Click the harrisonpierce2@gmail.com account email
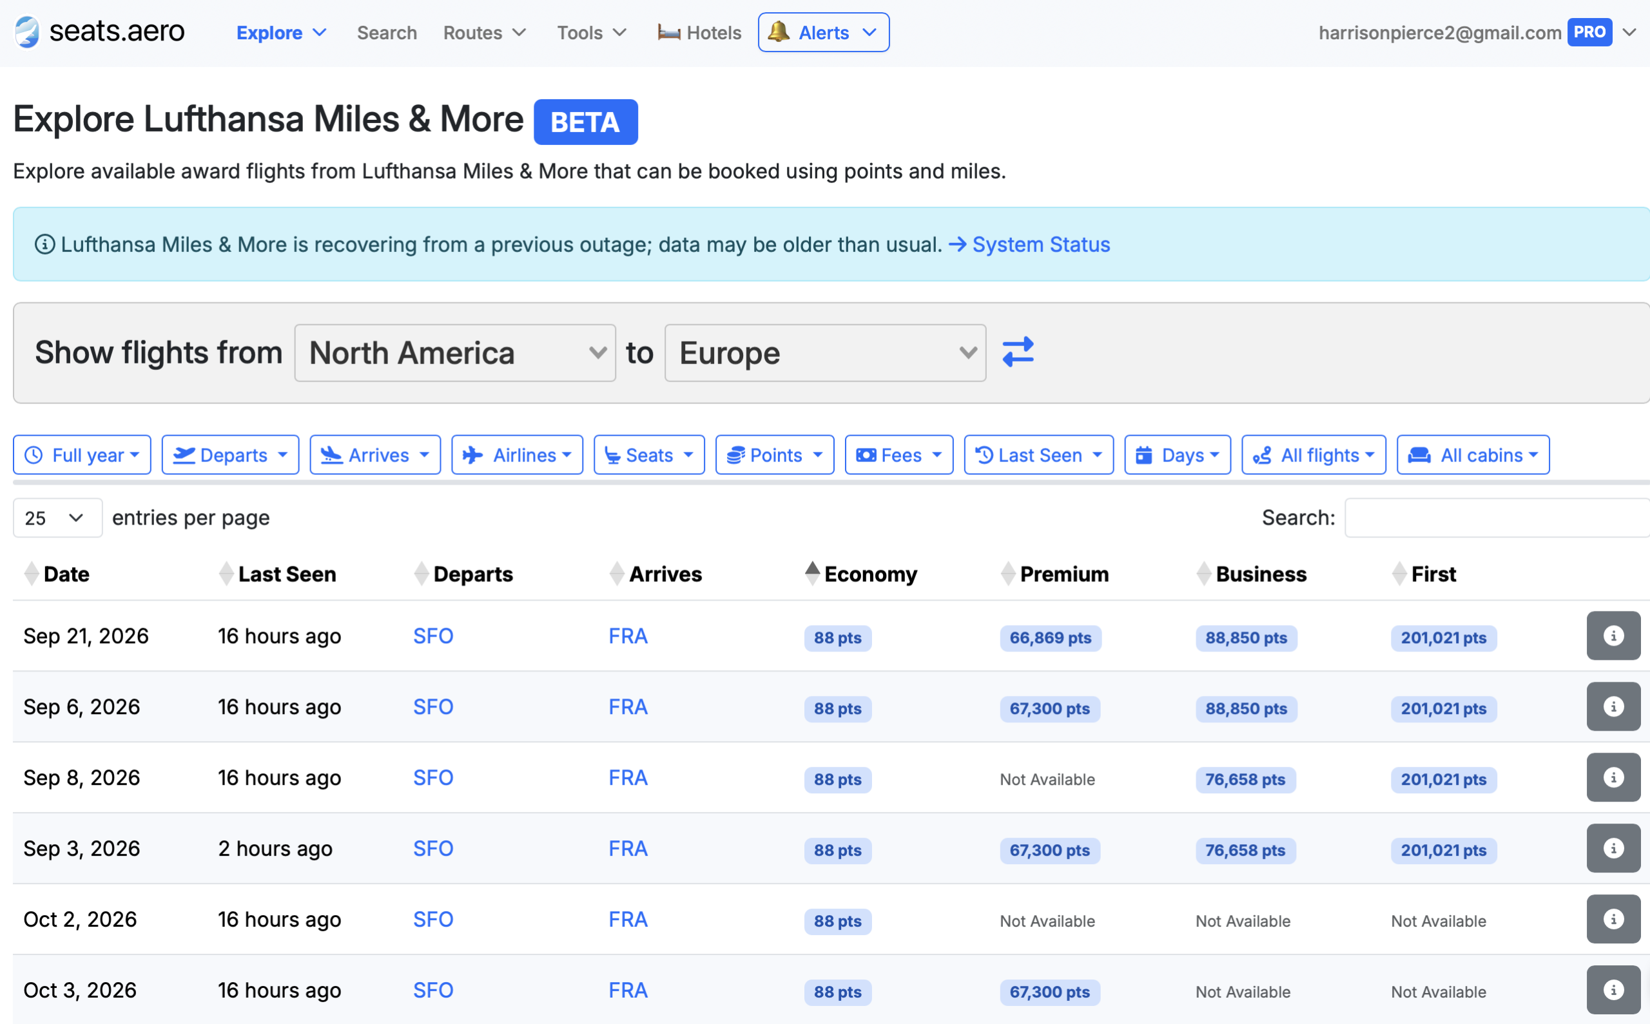This screenshot has width=1650, height=1024. tap(1440, 32)
